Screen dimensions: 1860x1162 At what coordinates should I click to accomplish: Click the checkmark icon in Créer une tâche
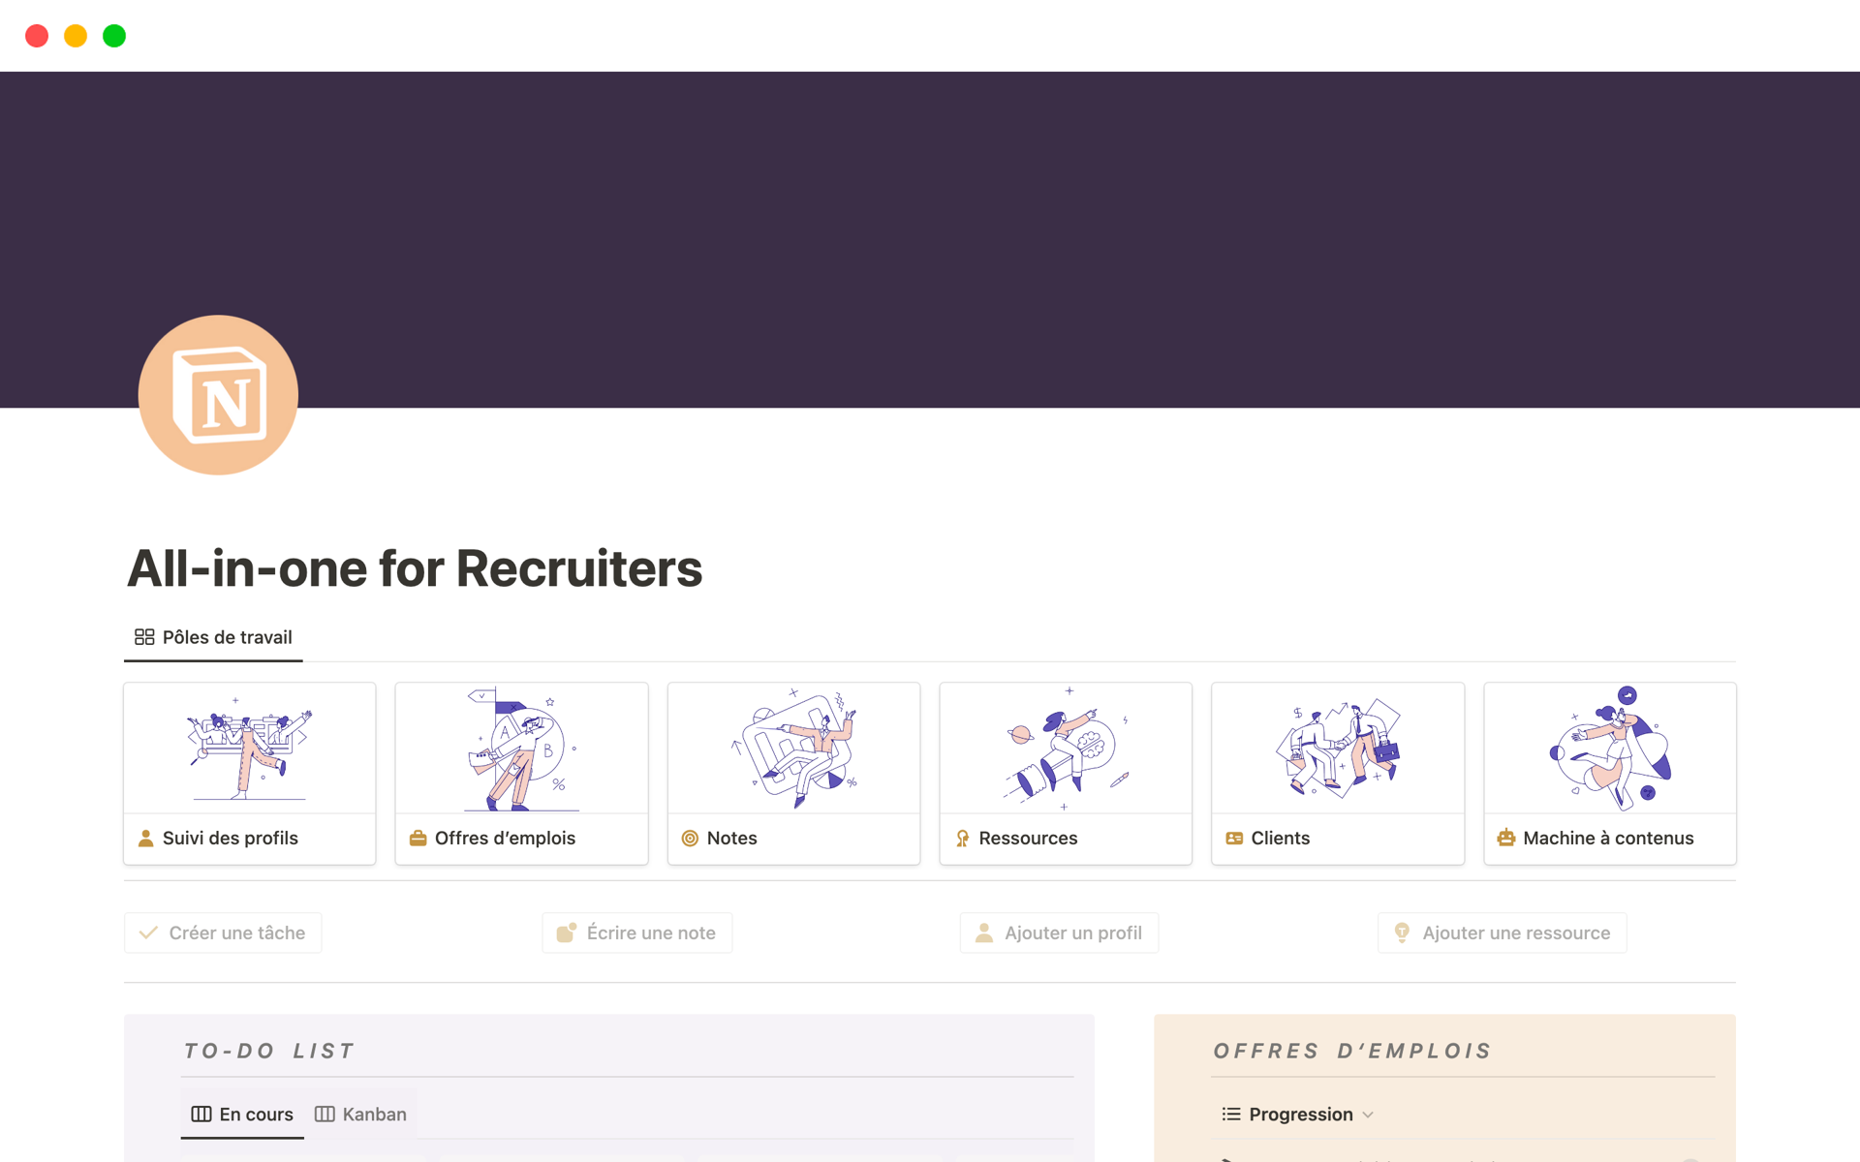point(148,933)
